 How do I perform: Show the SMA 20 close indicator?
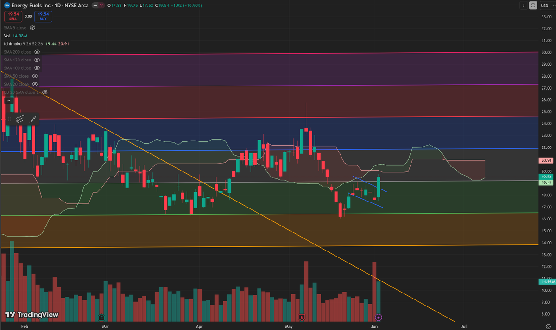(x=34, y=84)
